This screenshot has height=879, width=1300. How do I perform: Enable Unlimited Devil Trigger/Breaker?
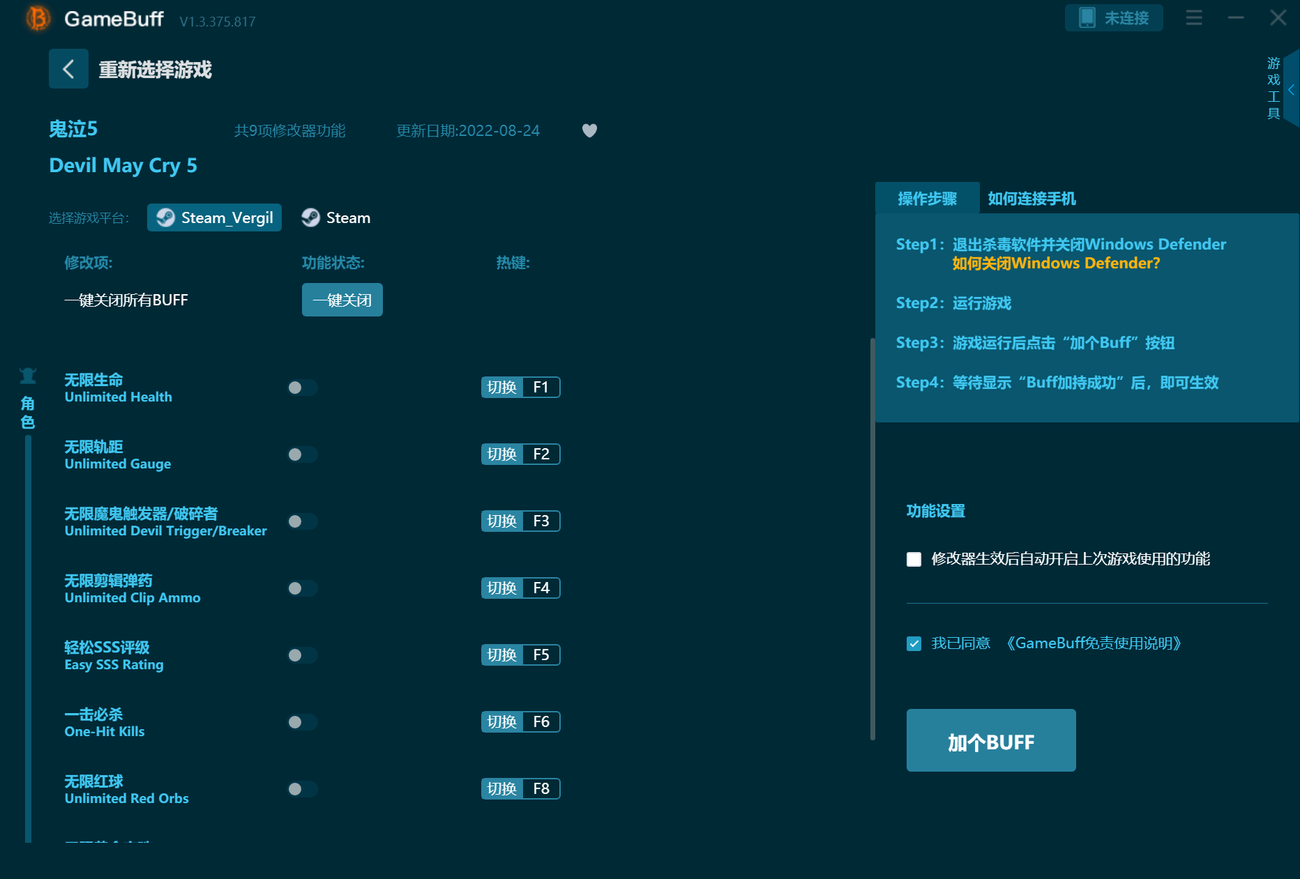[x=303, y=521]
